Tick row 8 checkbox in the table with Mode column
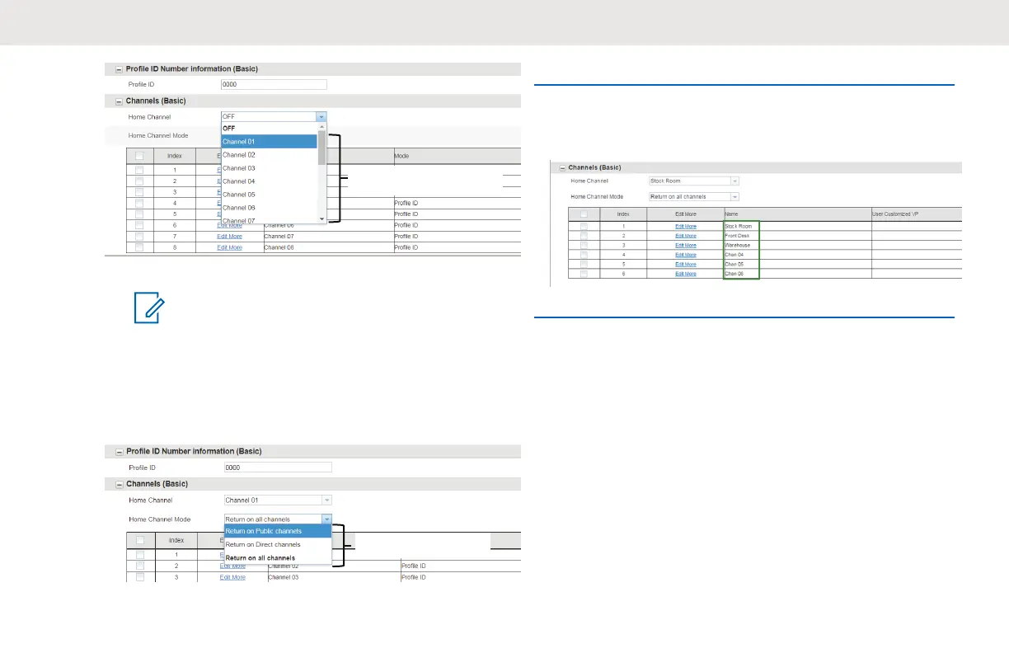The height and width of the screenshot is (653, 1009). 140,247
